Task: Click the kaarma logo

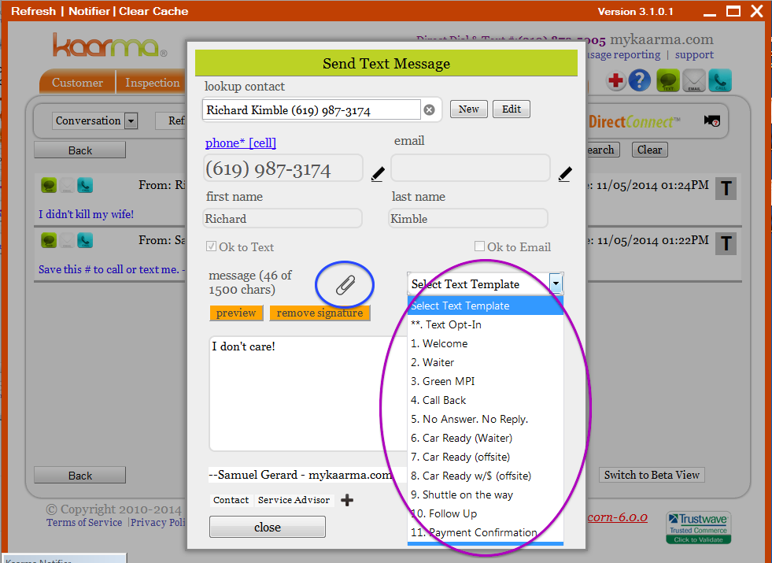Action: tap(110, 45)
